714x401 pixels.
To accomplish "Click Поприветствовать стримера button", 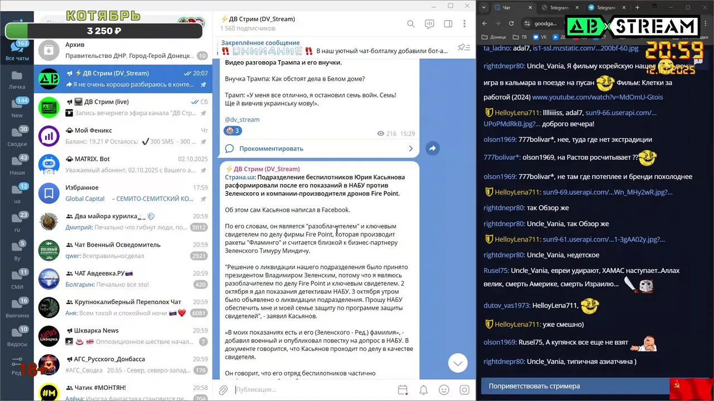I will 575,386.
